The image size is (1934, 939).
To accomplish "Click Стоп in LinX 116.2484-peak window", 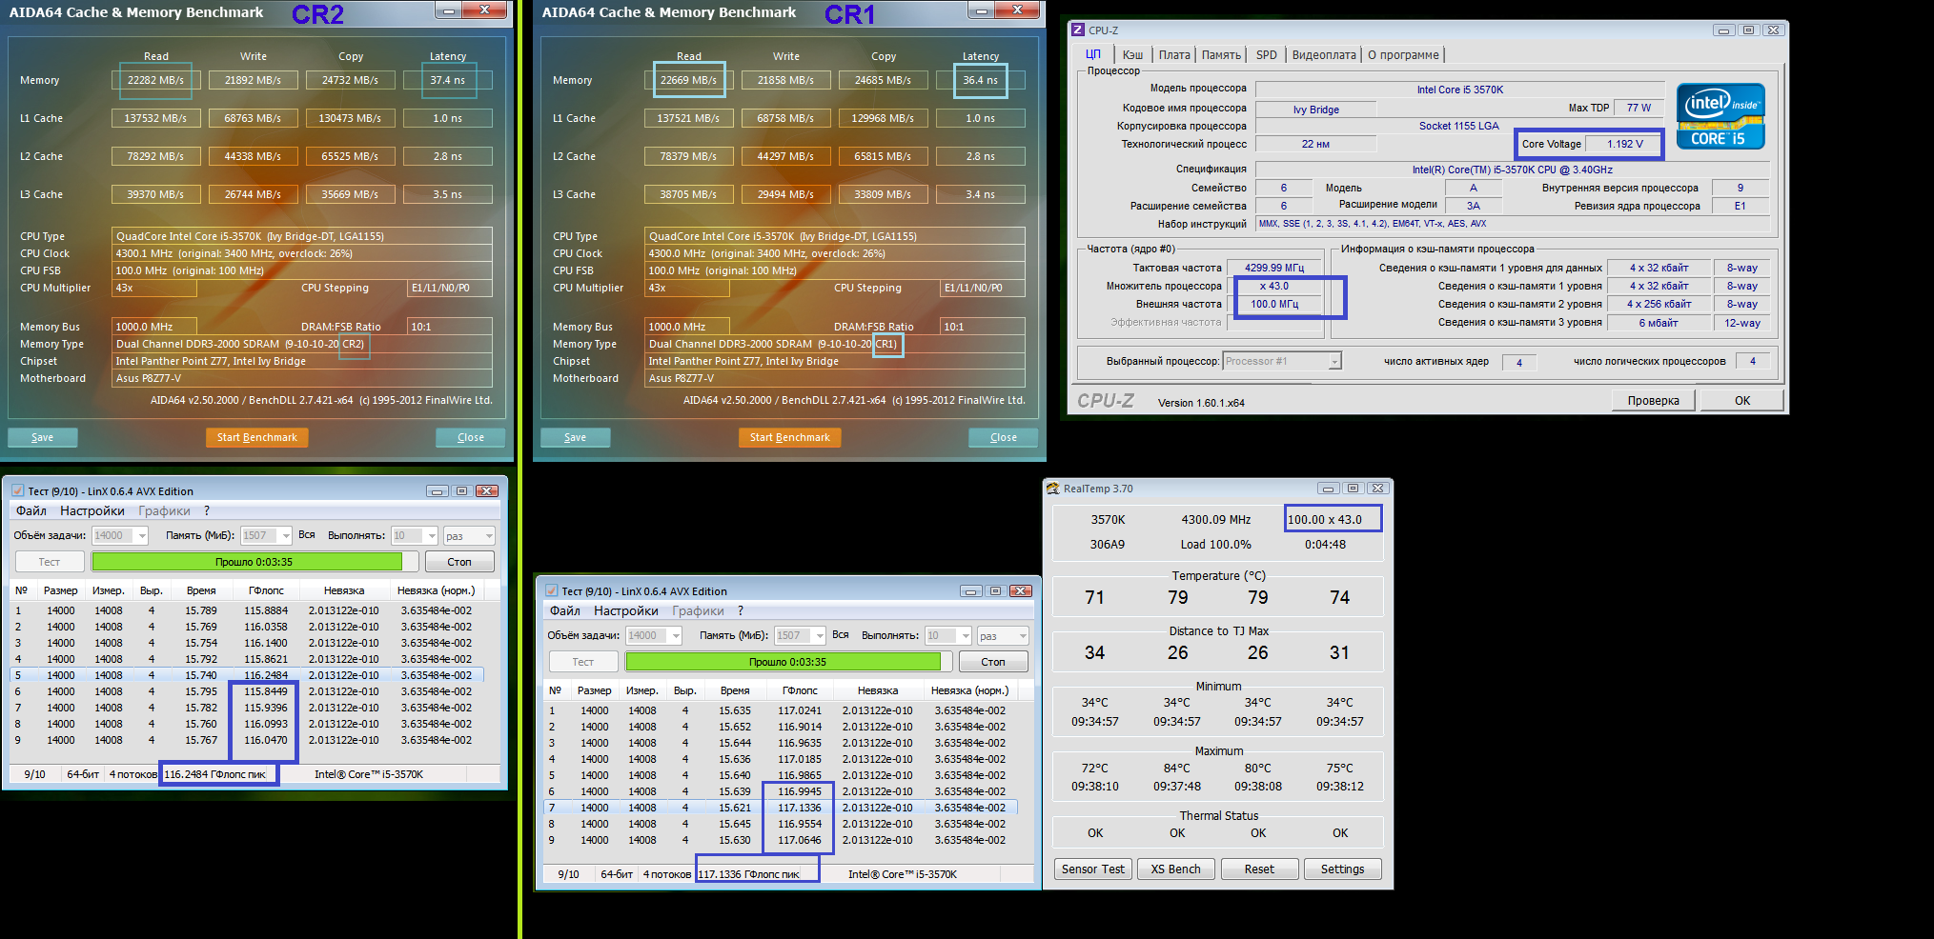I will pos(459,562).
